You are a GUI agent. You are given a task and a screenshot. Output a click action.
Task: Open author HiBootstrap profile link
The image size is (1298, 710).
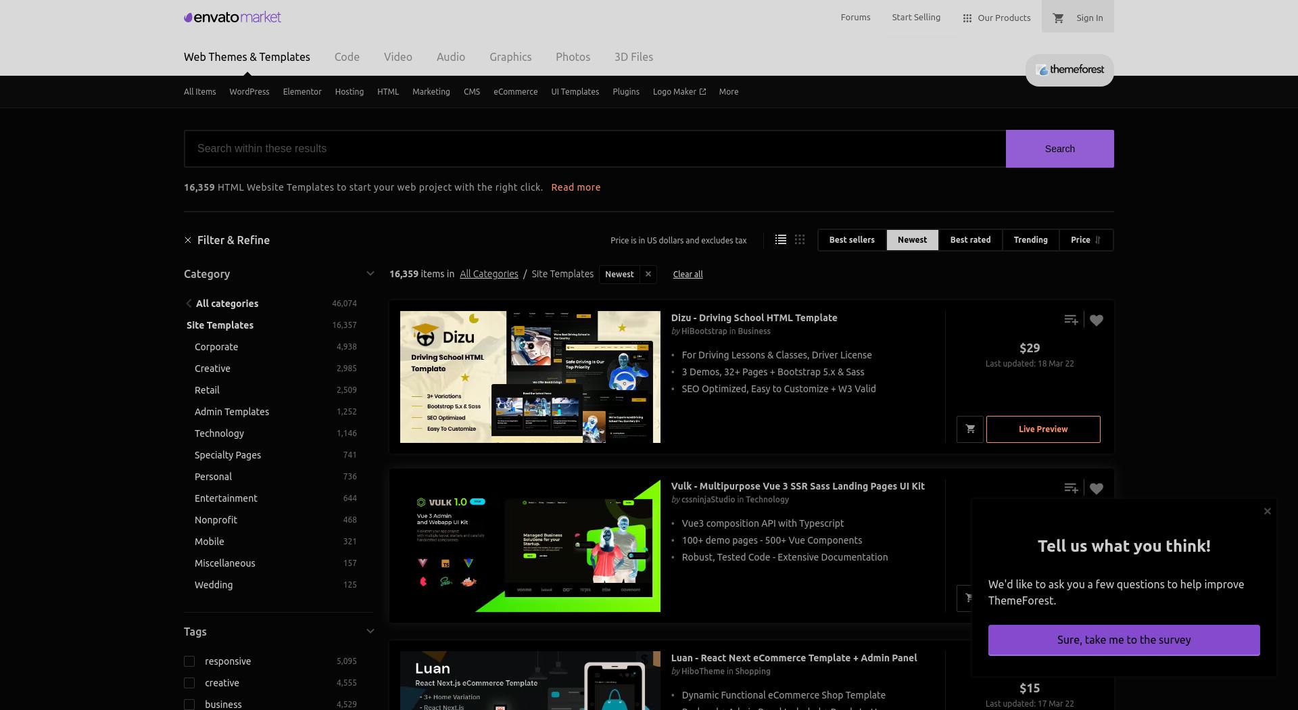pos(704,331)
